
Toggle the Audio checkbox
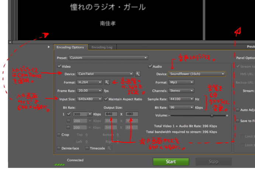(x=150, y=66)
